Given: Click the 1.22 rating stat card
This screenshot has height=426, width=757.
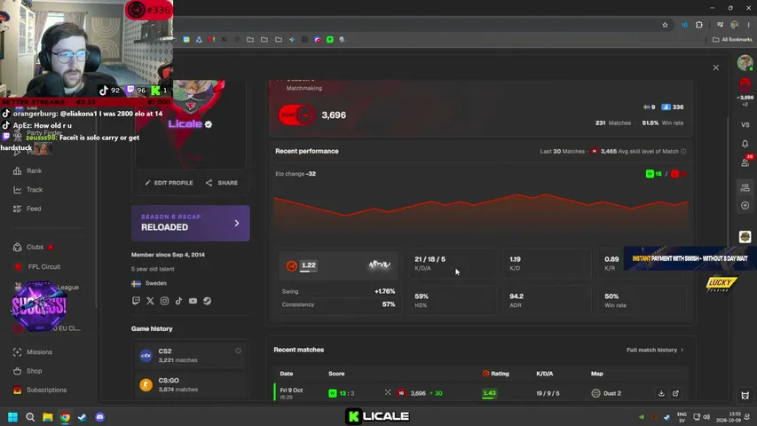Looking at the screenshot, I should (338, 265).
